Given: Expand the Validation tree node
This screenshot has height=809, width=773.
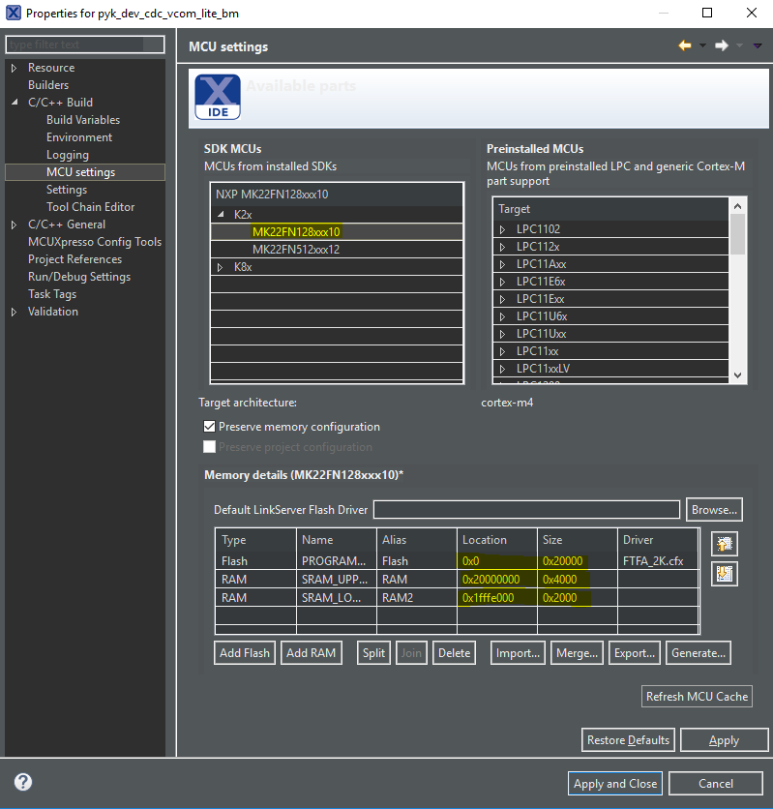Looking at the screenshot, I should click(14, 313).
